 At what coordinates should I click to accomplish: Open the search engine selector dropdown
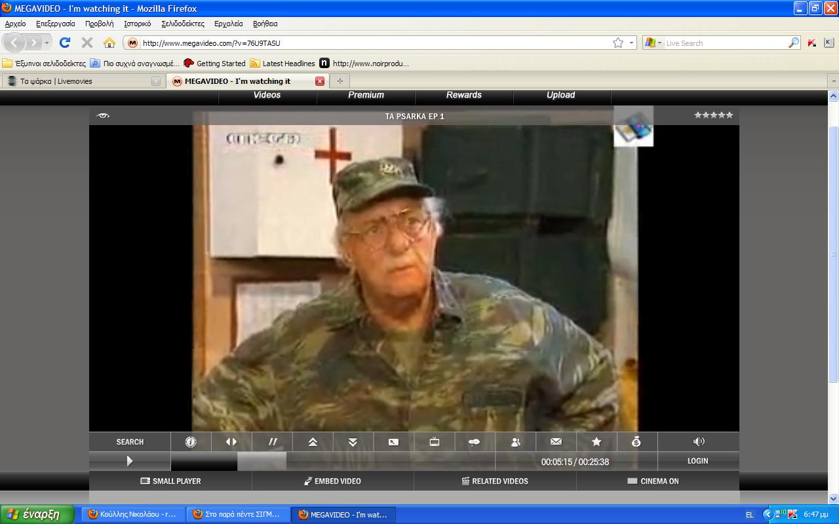tap(653, 43)
